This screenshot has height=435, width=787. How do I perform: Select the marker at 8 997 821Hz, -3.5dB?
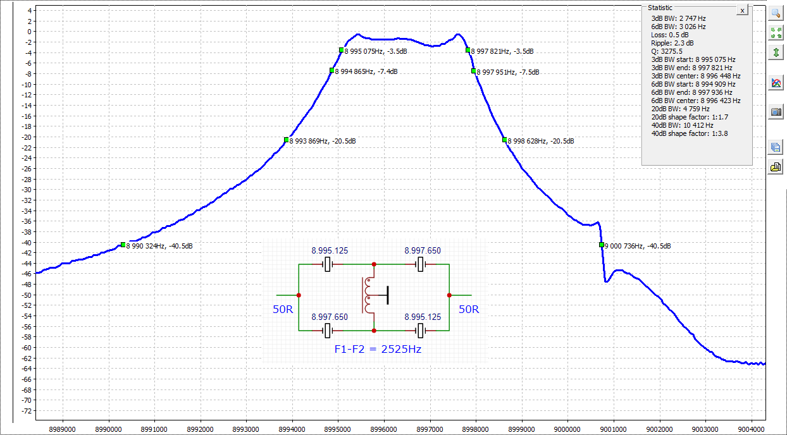[x=468, y=50]
